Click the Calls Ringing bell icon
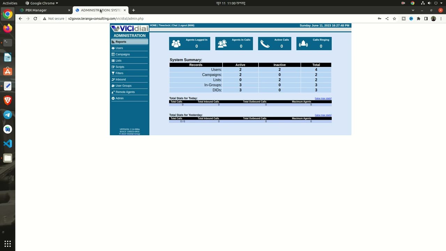 303,44
